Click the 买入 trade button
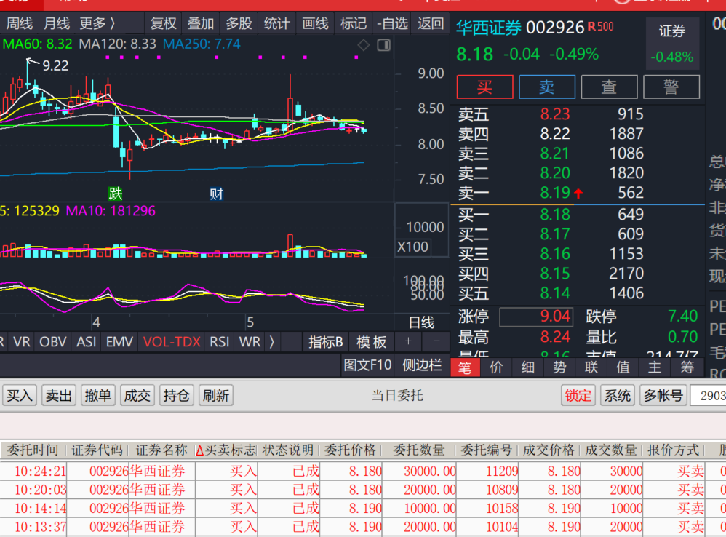Screen dimensions: 726x537 pyautogui.click(x=20, y=395)
